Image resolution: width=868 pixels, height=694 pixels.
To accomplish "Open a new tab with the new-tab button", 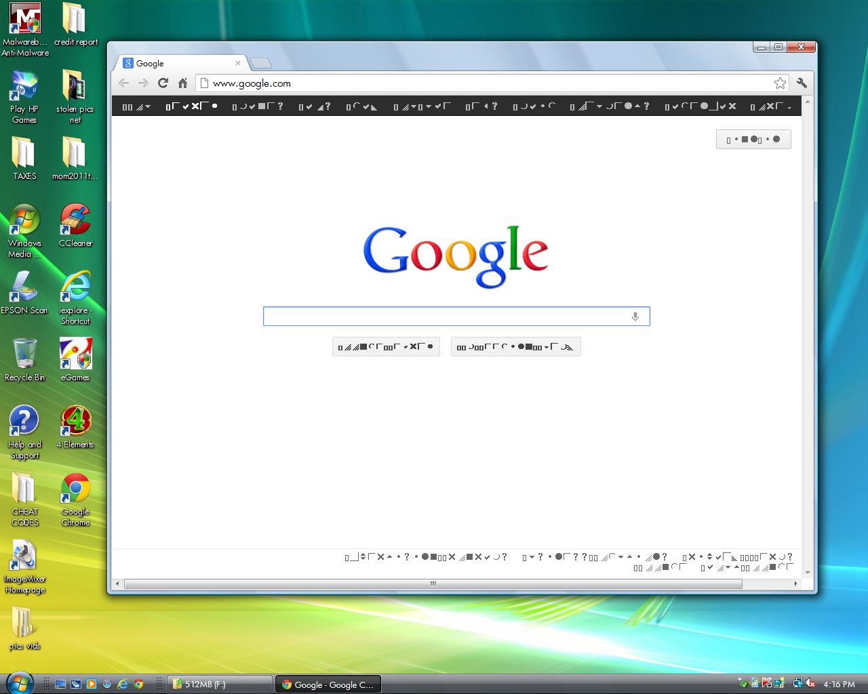I will [261, 64].
